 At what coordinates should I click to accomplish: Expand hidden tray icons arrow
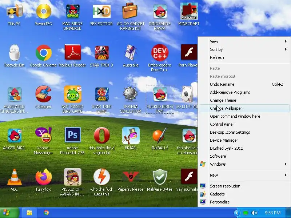tap(237, 213)
